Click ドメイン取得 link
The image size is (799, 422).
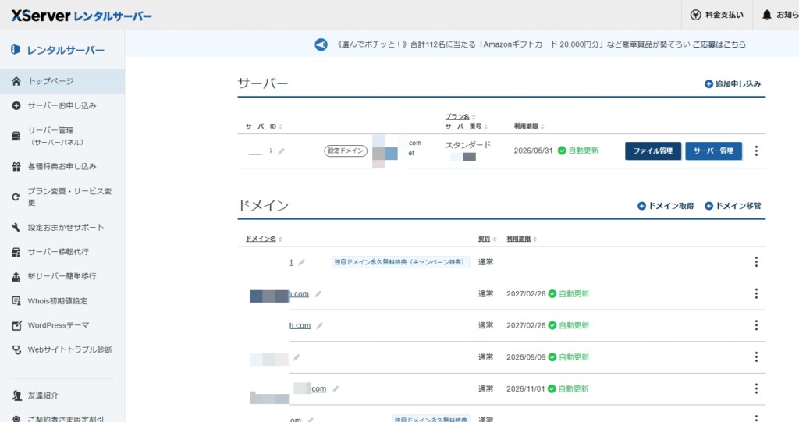point(666,206)
